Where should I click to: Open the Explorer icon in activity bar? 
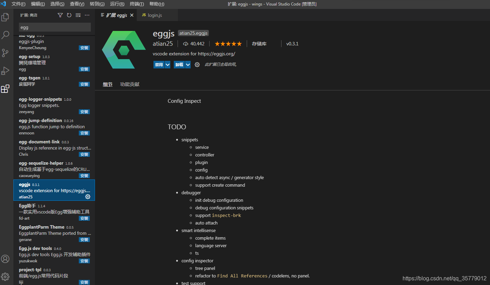pos(5,17)
